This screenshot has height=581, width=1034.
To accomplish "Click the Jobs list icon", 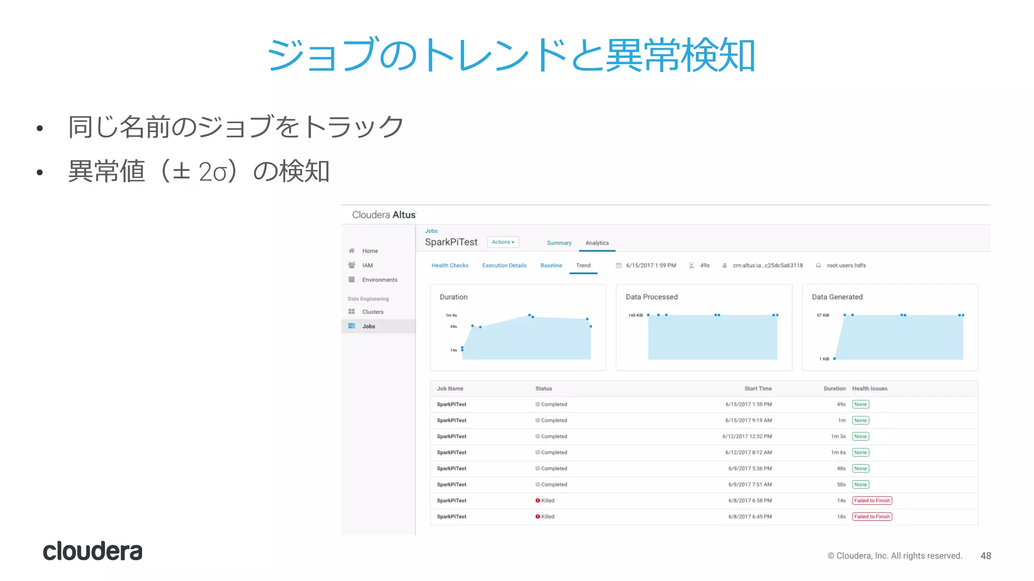I will 351,326.
